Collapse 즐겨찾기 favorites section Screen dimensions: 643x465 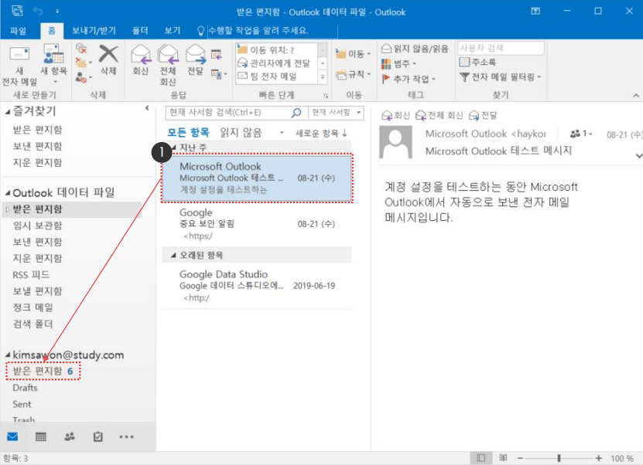pos(8,112)
